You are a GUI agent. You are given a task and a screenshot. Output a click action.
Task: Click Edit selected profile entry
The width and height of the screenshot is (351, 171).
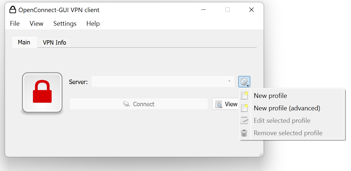[282, 121]
